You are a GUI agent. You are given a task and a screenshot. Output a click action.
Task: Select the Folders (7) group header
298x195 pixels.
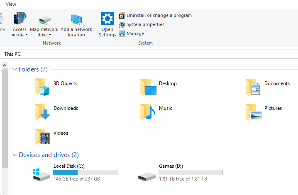(33, 69)
